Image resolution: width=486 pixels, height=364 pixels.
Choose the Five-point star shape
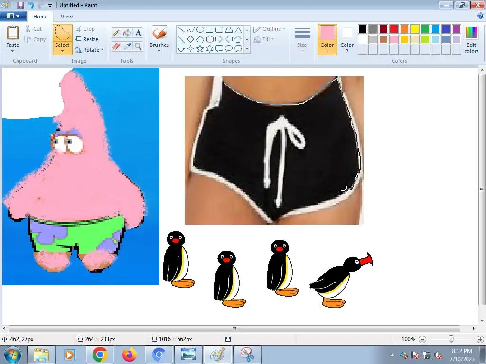tap(200, 49)
